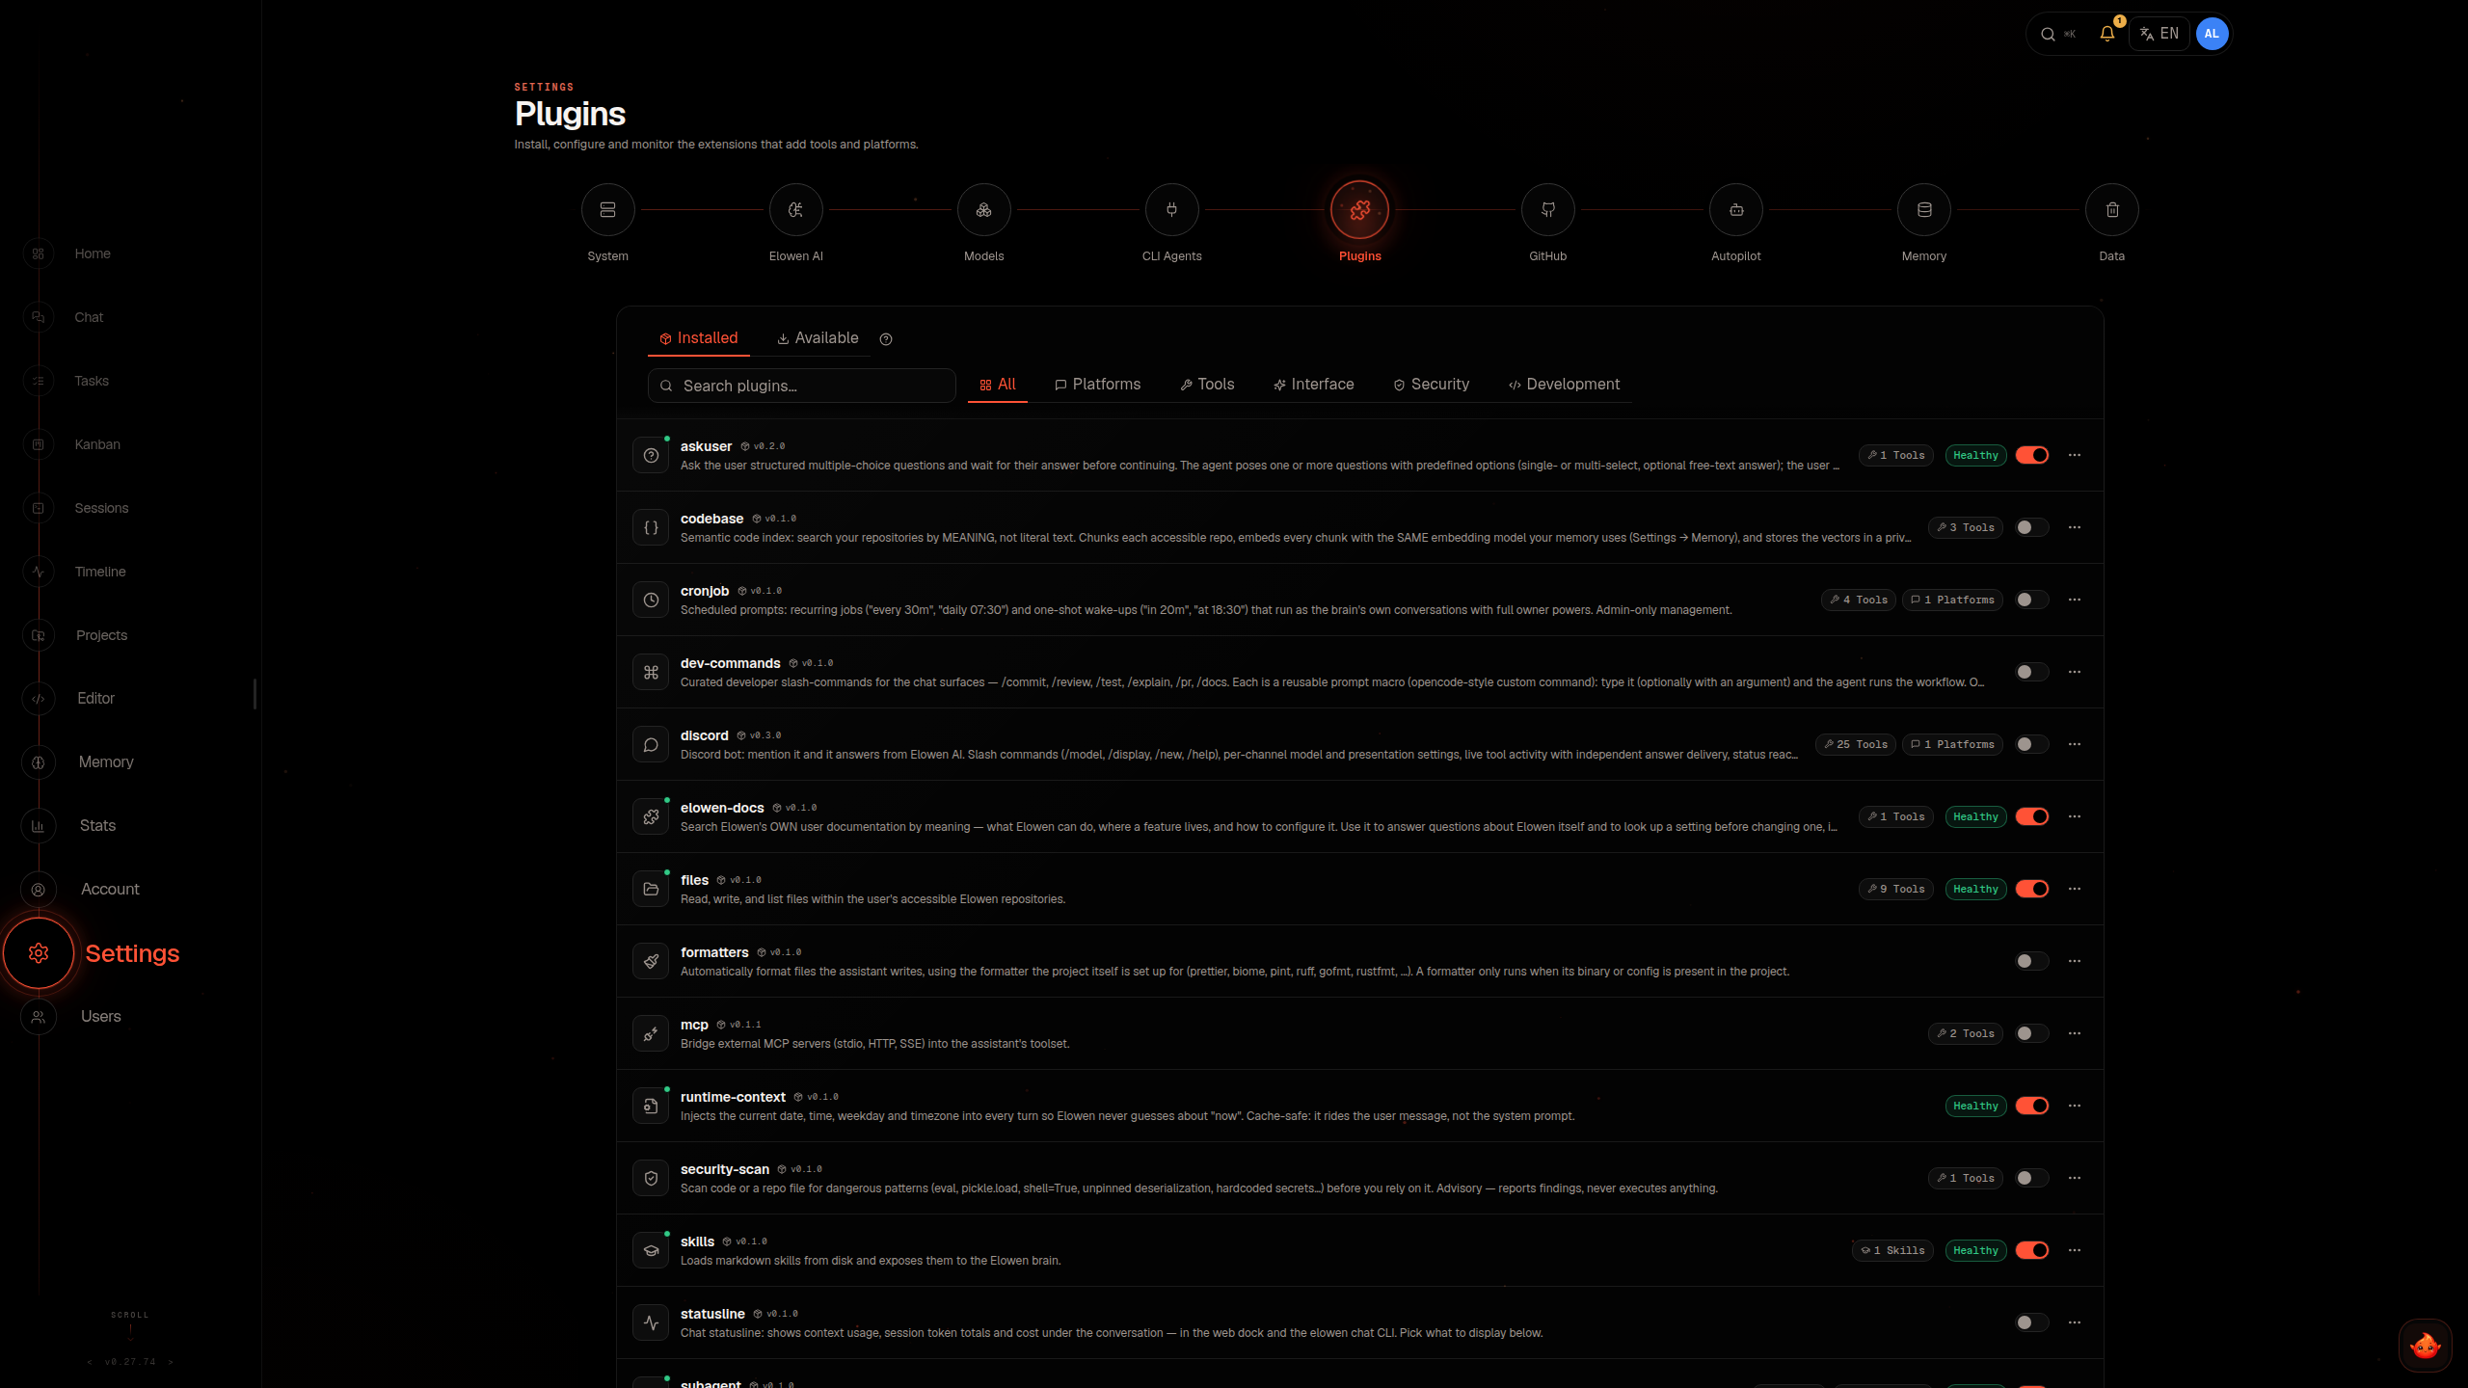The height and width of the screenshot is (1388, 2468).
Task: Open the CLI Agents settings icon
Action: pos(1171,209)
